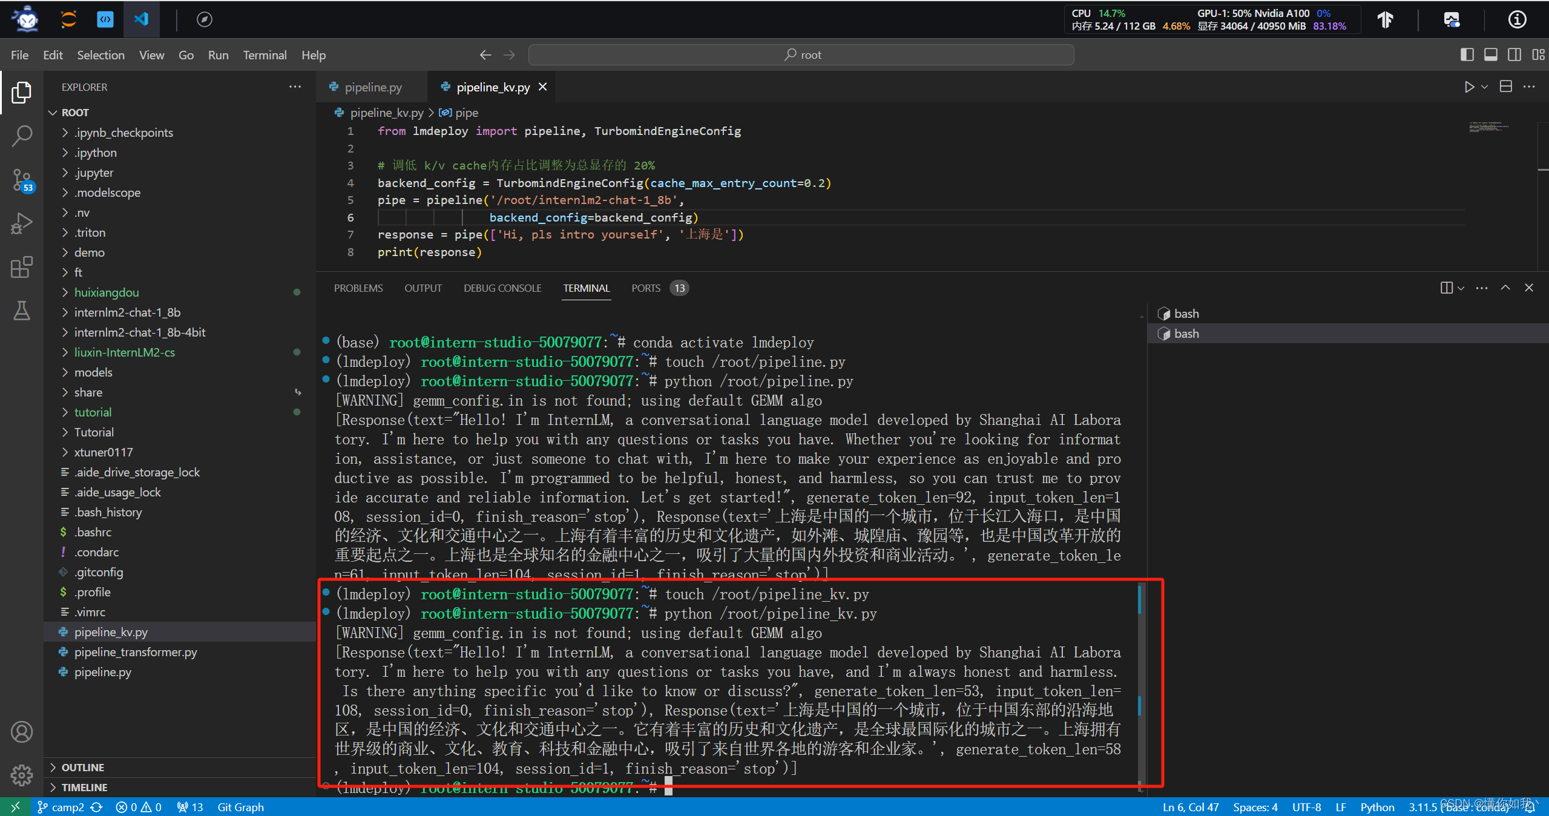Viewport: 1549px width, 816px height.
Task: Expand the xtuner0117 folder
Action: pos(104,452)
